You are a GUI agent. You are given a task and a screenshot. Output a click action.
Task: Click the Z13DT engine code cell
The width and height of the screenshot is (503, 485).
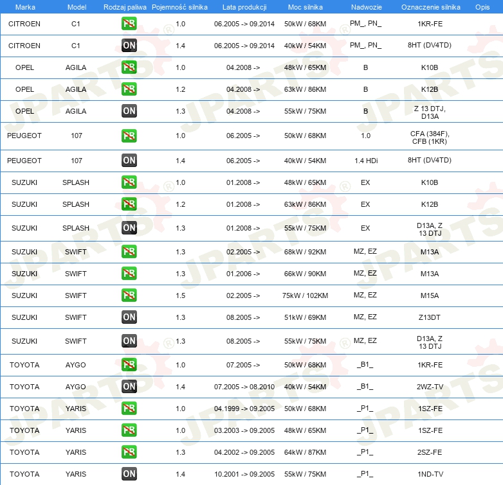(430, 317)
